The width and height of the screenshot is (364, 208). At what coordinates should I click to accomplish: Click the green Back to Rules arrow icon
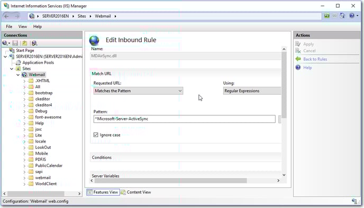tap(298, 59)
